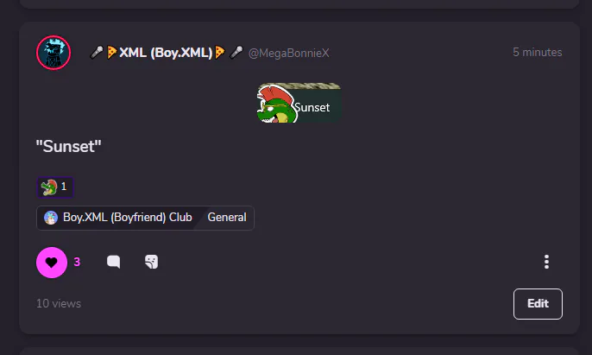Open the post author's round avatar

54,53
